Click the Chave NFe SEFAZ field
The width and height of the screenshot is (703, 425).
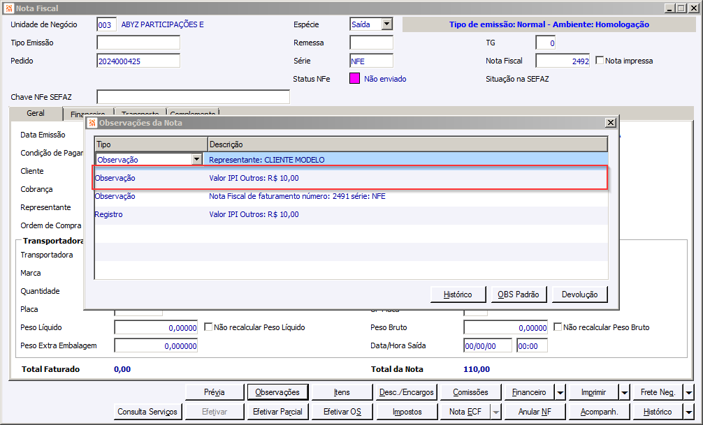[x=194, y=97]
